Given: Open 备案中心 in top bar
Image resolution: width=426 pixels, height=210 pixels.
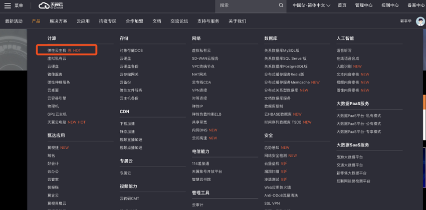Looking at the screenshot, I should 416,5.
